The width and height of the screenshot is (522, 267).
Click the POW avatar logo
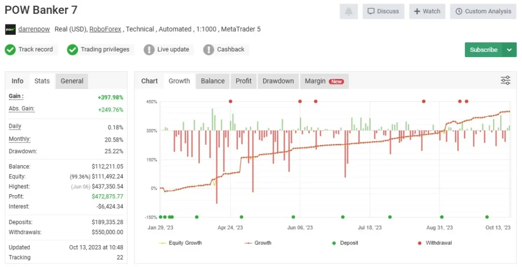coord(10,29)
